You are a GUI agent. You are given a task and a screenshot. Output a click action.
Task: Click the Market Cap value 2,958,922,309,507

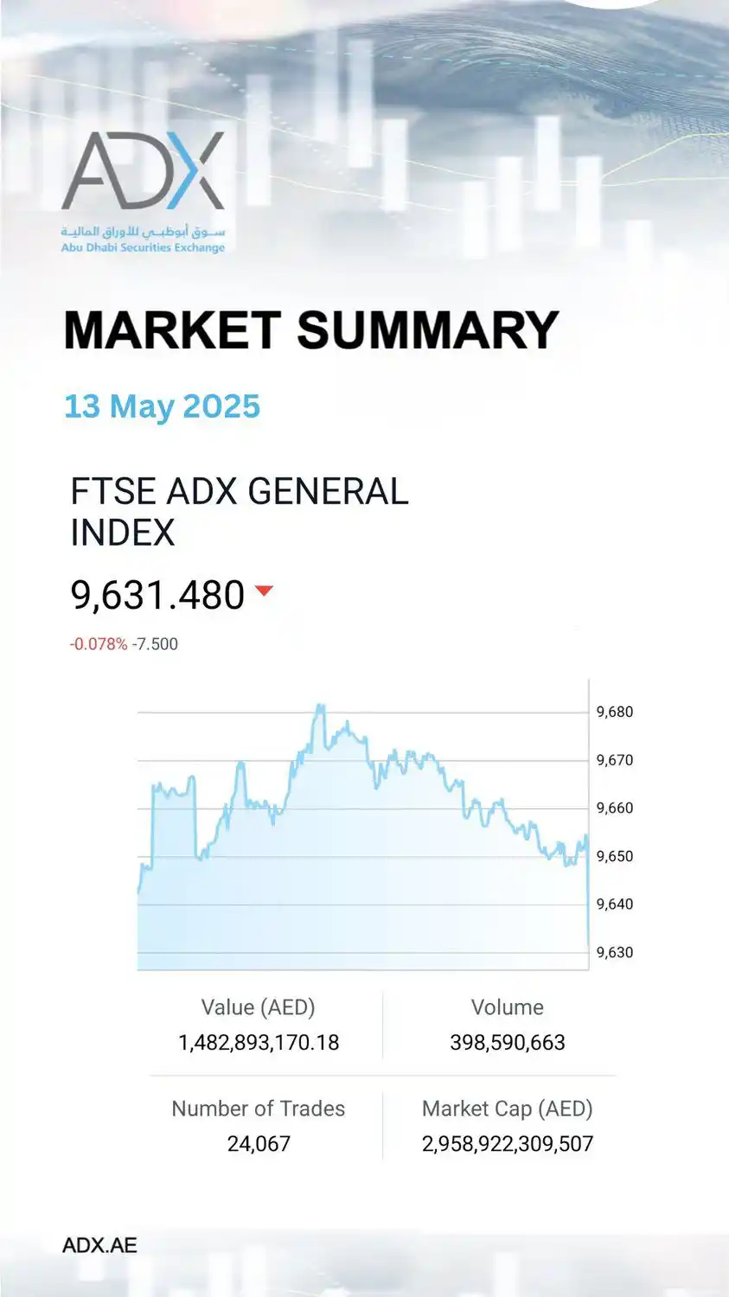508,1144
